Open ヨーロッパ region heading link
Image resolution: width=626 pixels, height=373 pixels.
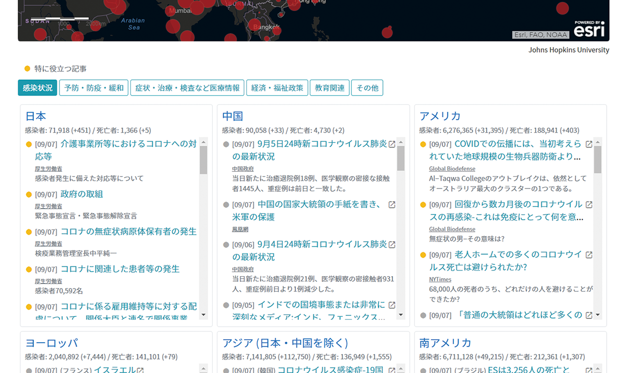click(52, 343)
